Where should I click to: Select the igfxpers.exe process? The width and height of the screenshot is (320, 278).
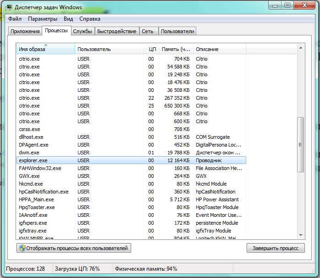point(131,223)
